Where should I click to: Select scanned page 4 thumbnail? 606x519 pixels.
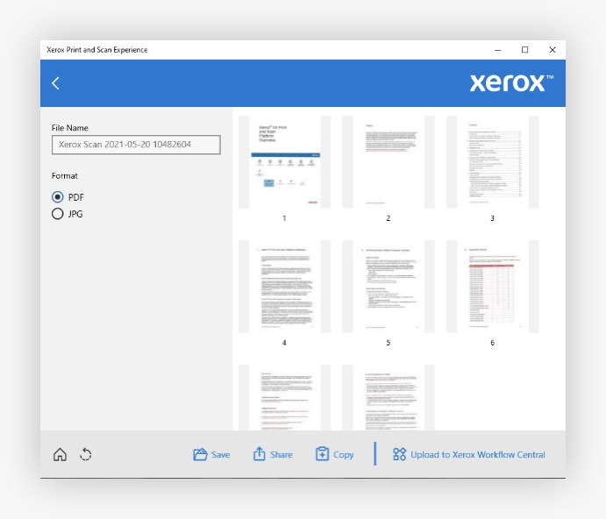pyautogui.click(x=284, y=287)
